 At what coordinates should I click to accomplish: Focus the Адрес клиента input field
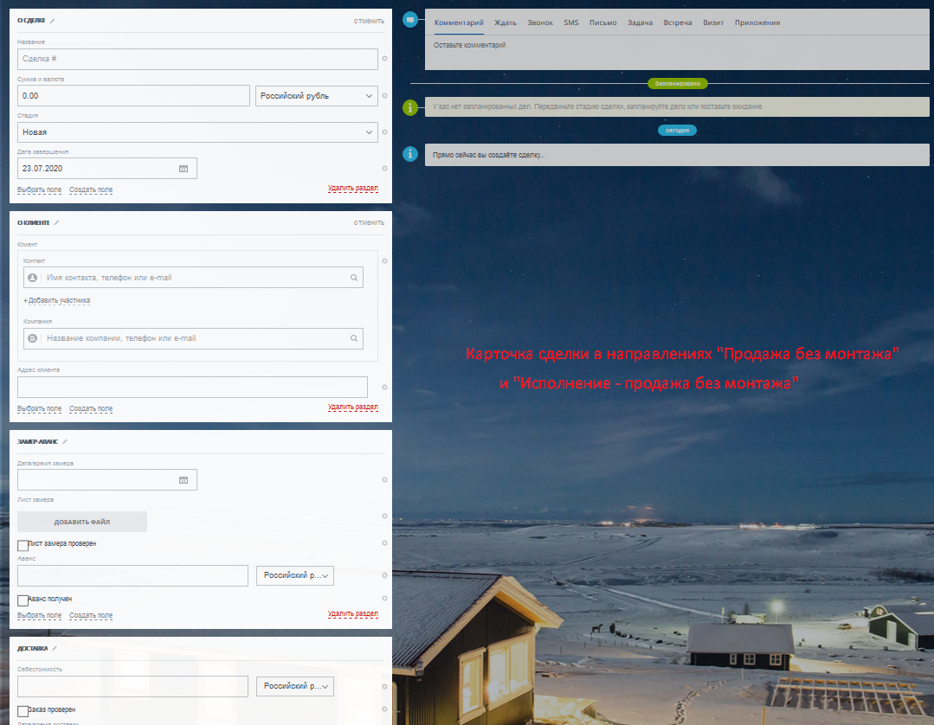click(192, 388)
